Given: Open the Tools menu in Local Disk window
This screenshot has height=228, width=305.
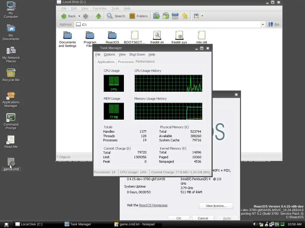Looking at the screenshot, I should tap(115, 8).
